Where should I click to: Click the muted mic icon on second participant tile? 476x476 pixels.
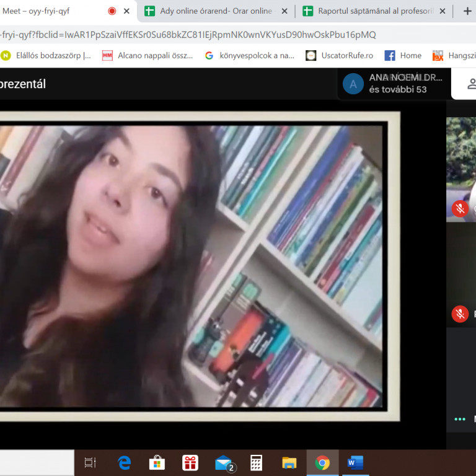tap(460, 314)
